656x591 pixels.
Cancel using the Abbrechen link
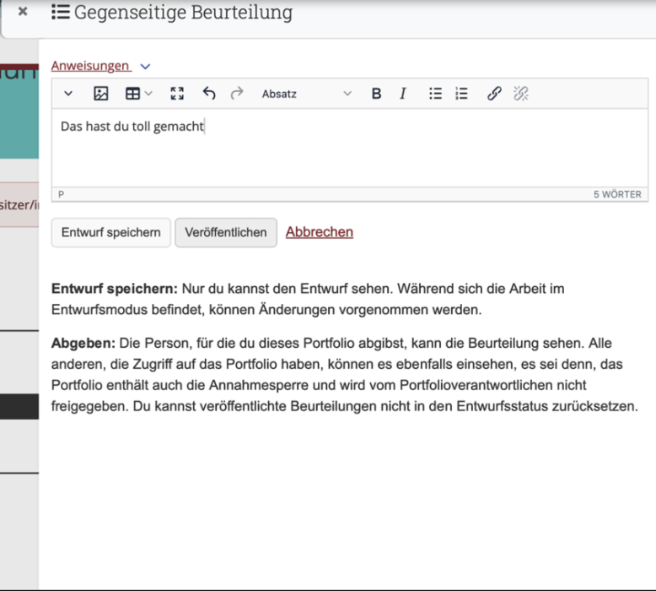click(x=319, y=231)
